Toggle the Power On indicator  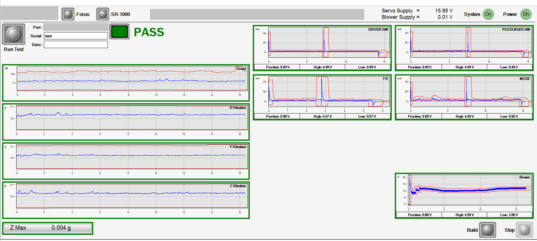click(x=526, y=14)
